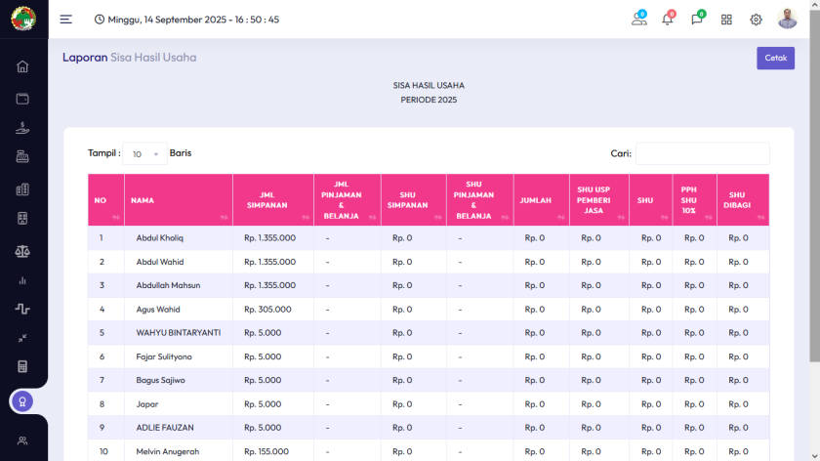Viewport: 820px width, 461px height.
Task: Open the user profile avatar
Action: pyautogui.click(x=787, y=20)
